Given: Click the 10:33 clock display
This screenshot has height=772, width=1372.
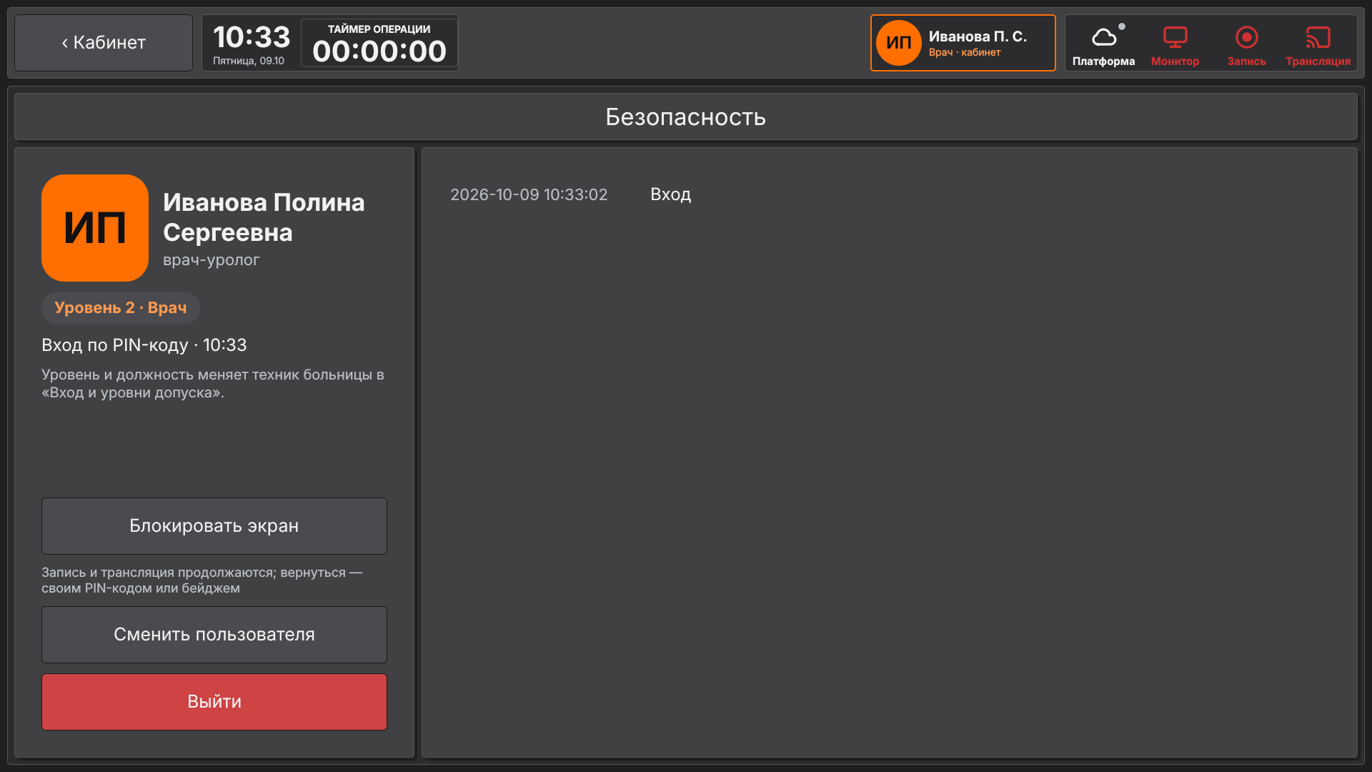Looking at the screenshot, I should pos(252,37).
